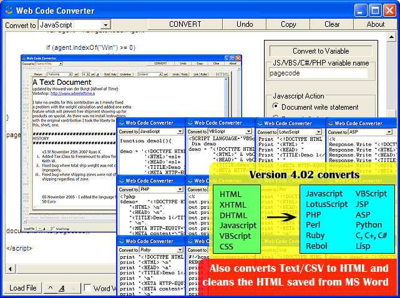Viewport: 400px width, 298px height.
Task: Click the set button beside the Indent box
Action: point(165,74)
